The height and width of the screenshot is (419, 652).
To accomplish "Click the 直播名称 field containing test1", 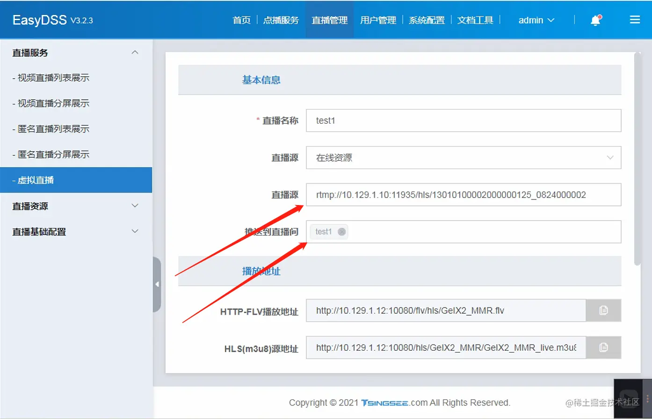I will click(464, 121).
